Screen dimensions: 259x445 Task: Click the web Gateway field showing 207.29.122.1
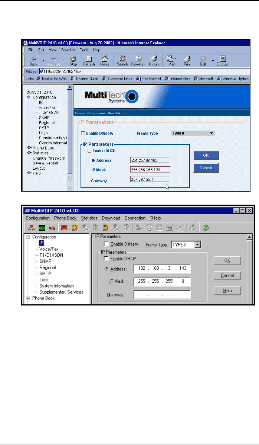[x=150, y=179]
